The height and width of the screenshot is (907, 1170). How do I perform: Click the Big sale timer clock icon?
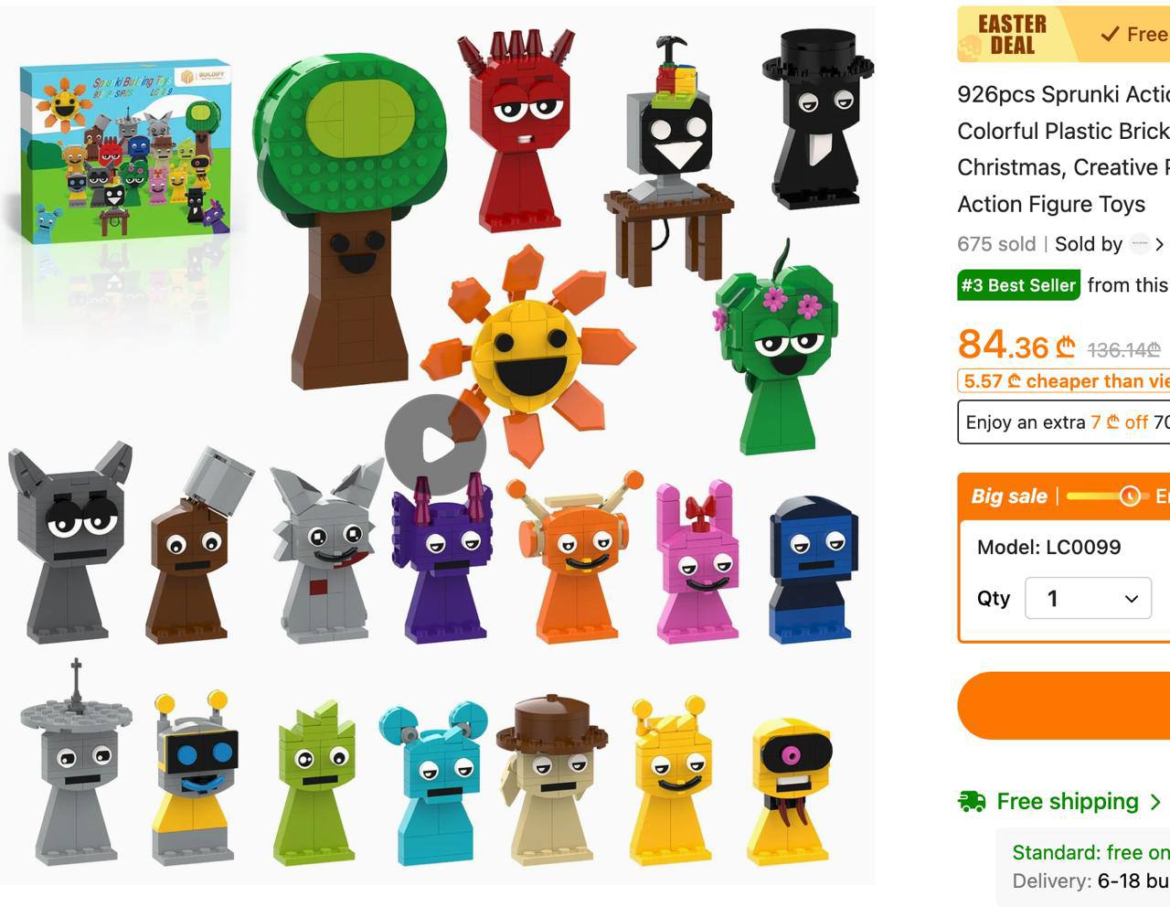[x=1130, y=496]
